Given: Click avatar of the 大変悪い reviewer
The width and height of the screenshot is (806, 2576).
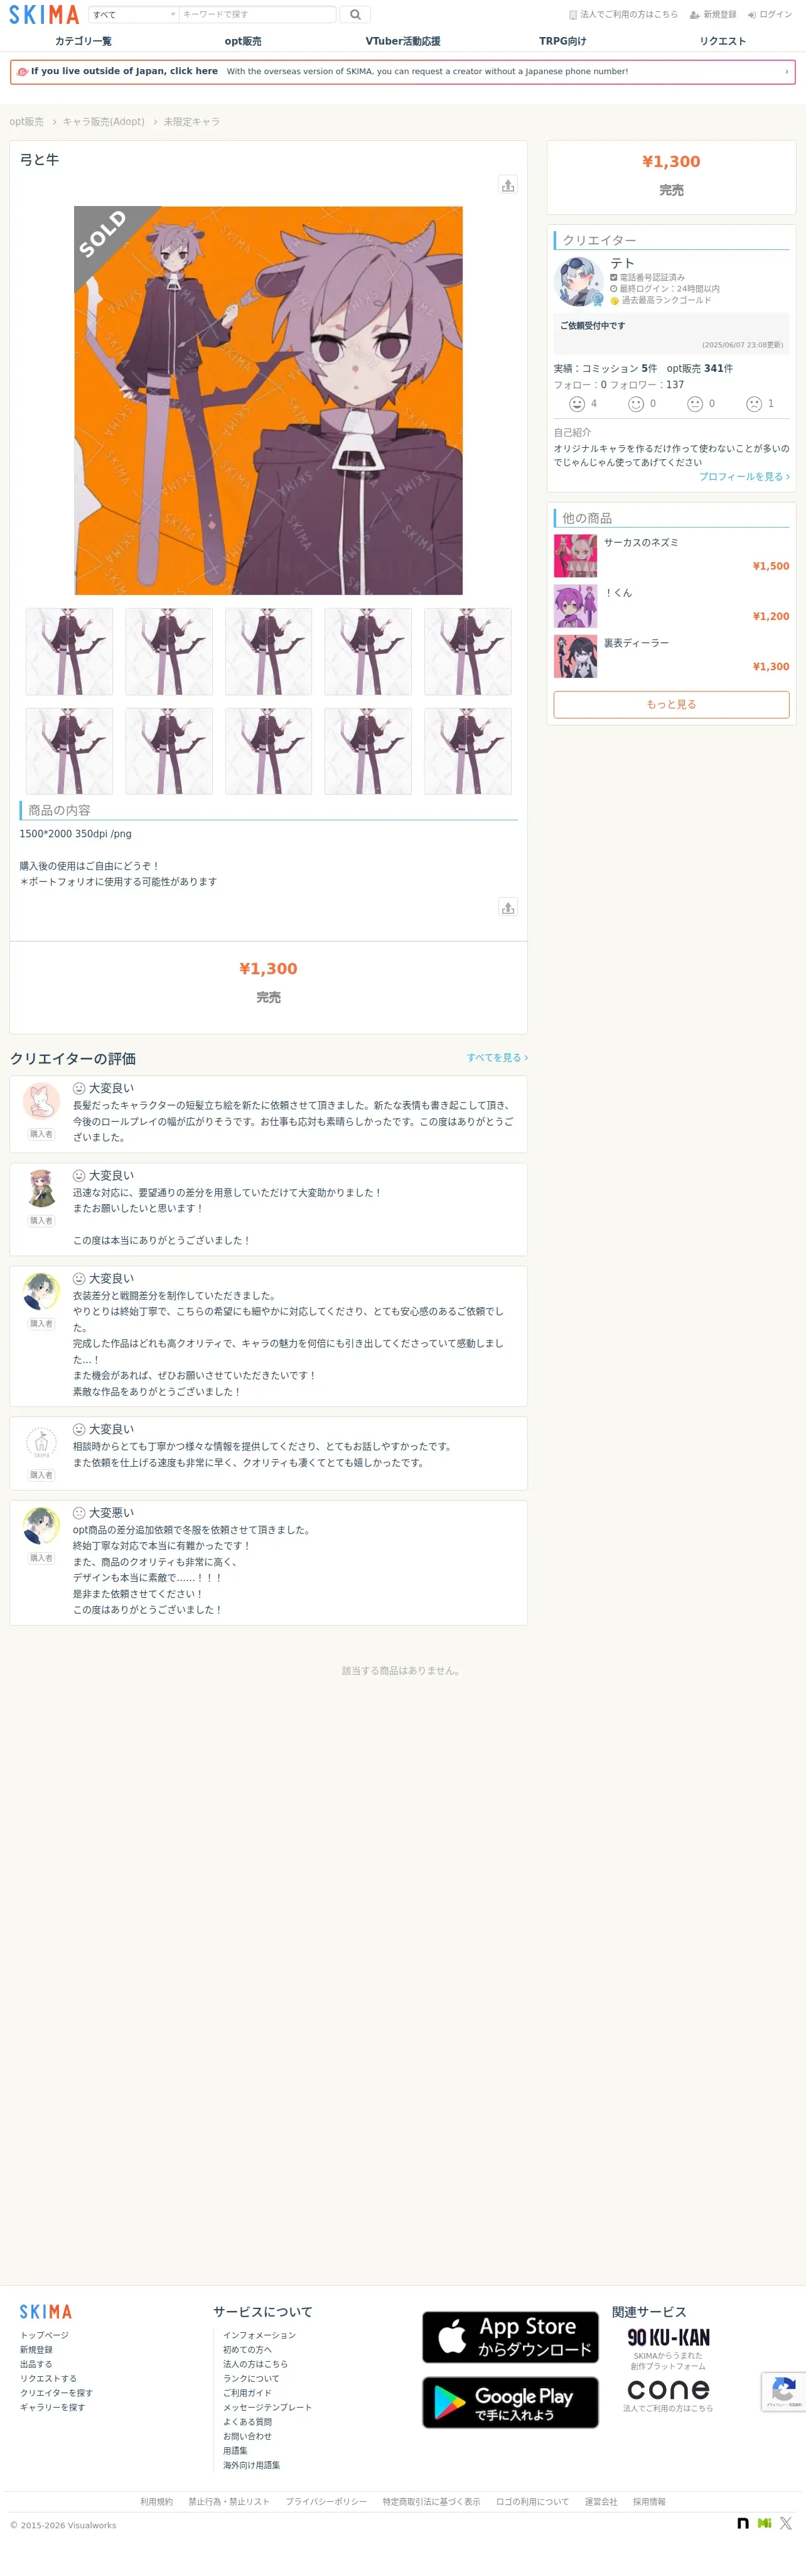Looking at the screenshot, I should 41,1525.
